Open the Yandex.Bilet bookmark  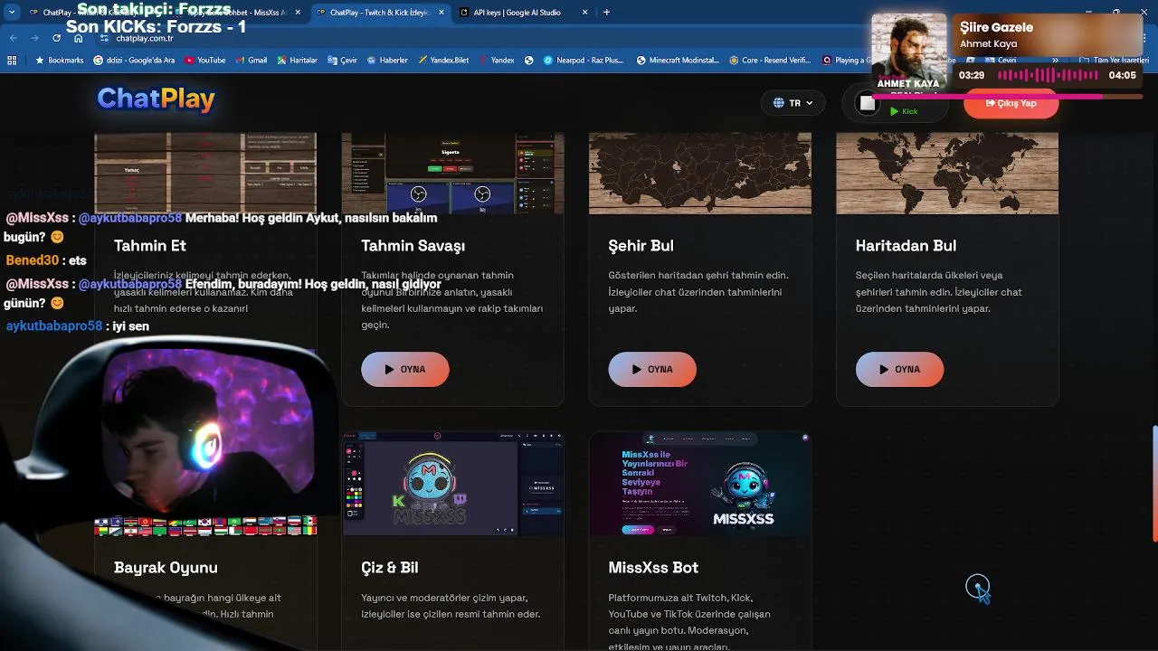pyautogui.click(x=443, y=61)
